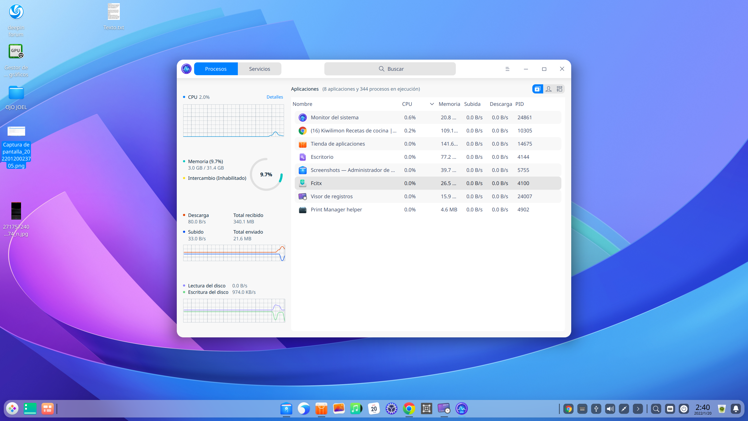Switch to the Servicios tab

259,69
